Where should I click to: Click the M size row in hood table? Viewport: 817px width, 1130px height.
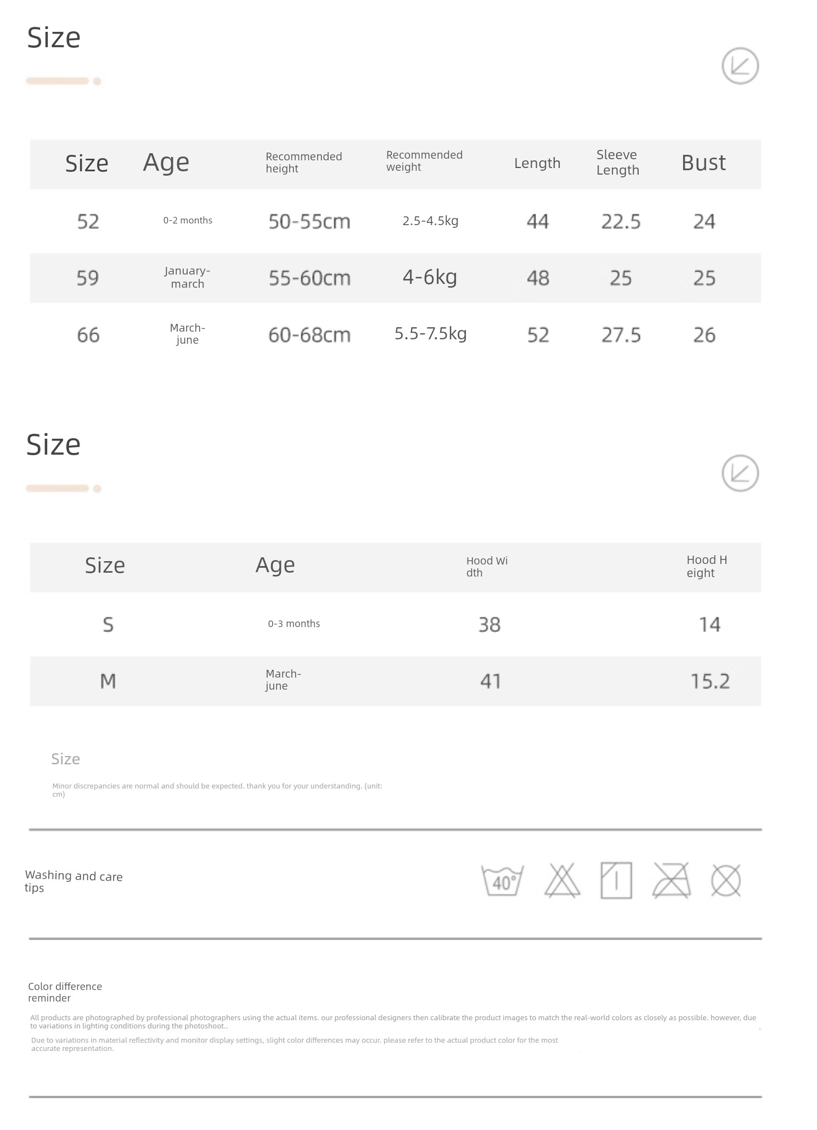(x=396, y=681)
